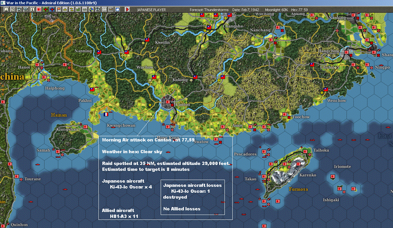
Task: Click the cloud weather toolbar icon
Action: [x=117, y=9]
